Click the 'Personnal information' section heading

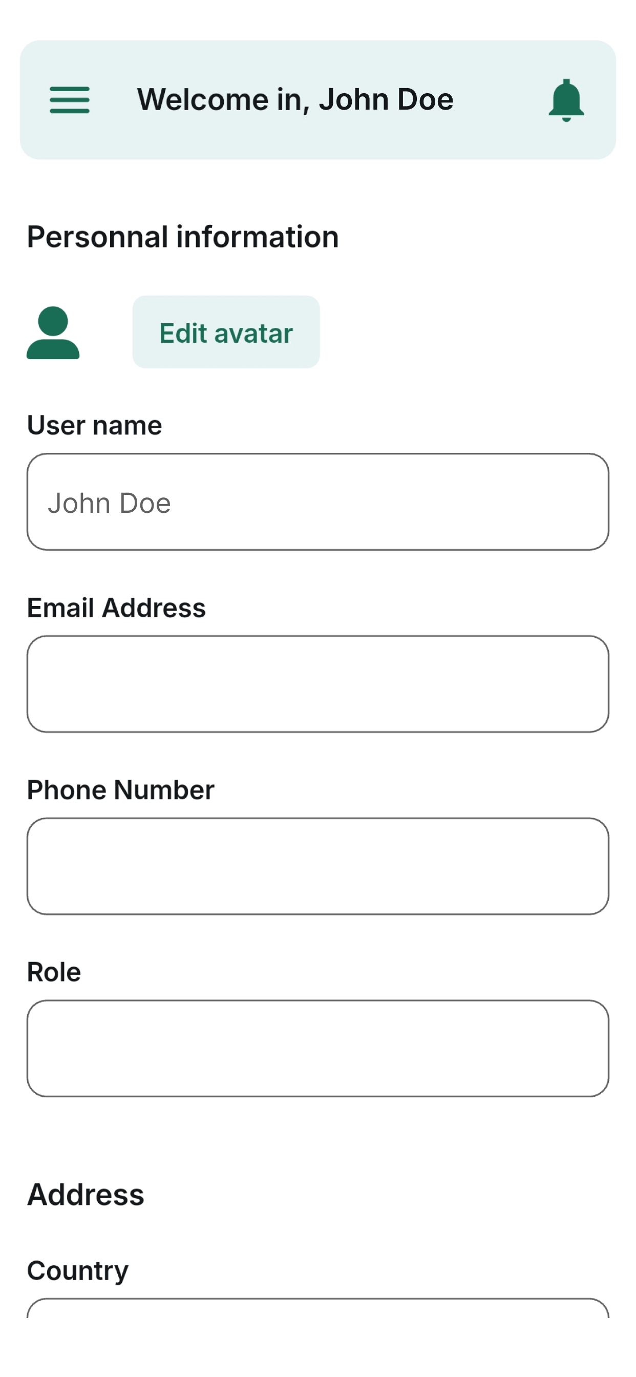click(183, 237)
